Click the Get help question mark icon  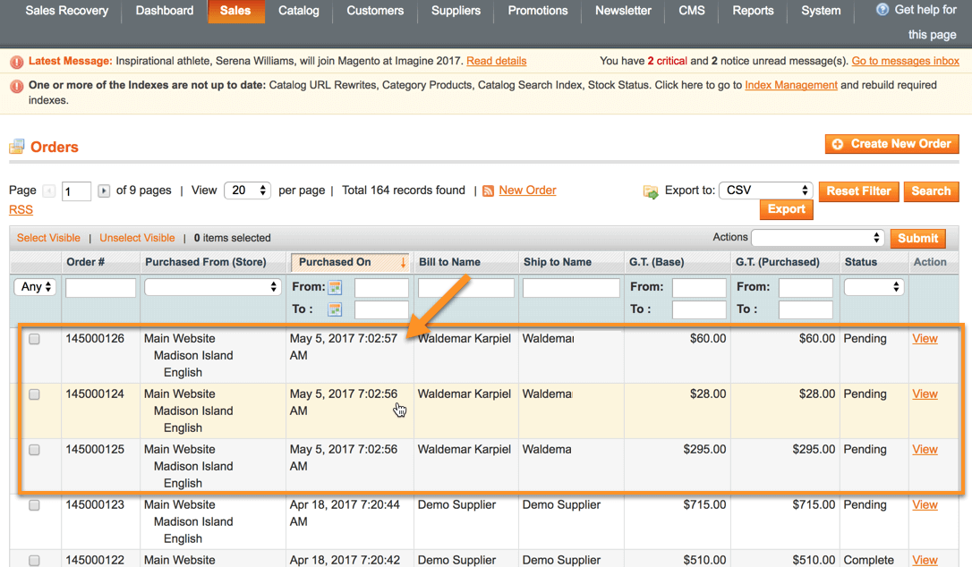pos(882,10)
